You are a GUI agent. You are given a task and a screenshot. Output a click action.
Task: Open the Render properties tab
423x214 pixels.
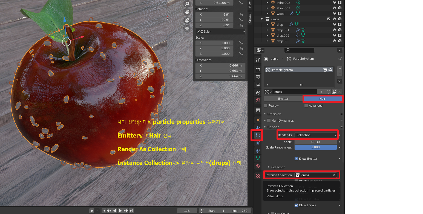[258, 69]
